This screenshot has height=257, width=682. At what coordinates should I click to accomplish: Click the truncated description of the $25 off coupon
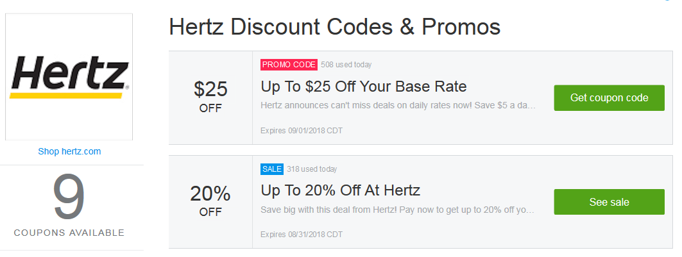tap(398, 106)
